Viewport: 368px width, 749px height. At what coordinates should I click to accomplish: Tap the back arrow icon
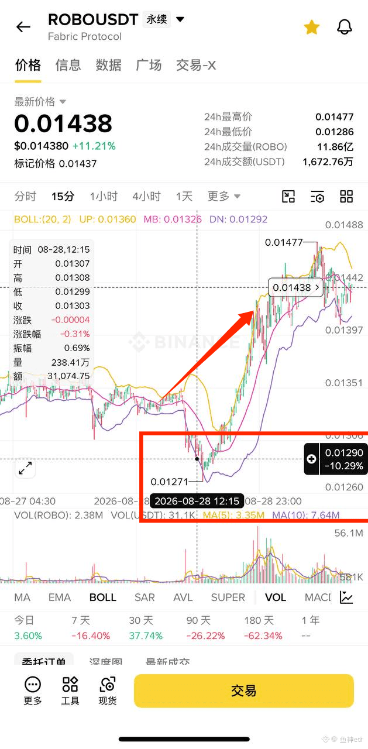point(23,27)
